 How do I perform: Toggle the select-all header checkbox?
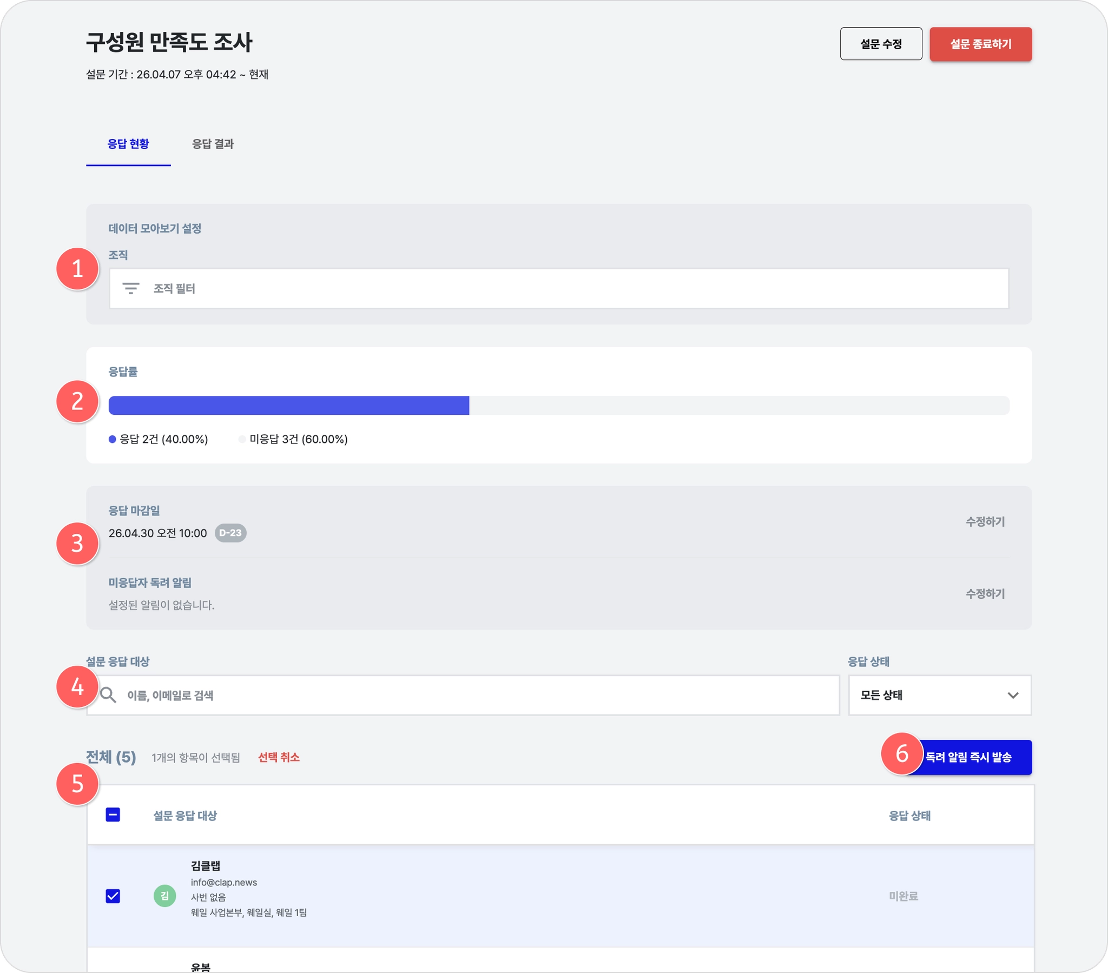pyautogui.click(x=113, y=815)
